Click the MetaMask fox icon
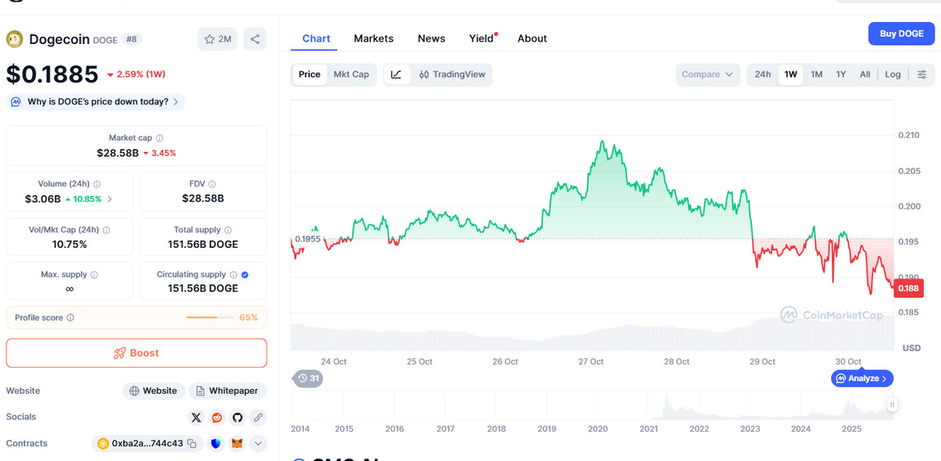The height and width of the screenshot is (461, 941). (237, 444)
